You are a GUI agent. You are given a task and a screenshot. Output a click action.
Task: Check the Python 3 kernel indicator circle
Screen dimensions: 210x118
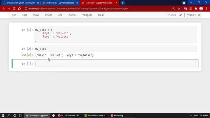click(x=199, y=15)
